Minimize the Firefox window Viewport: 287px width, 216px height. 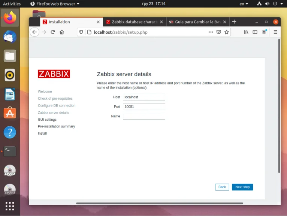click(257, 22)
